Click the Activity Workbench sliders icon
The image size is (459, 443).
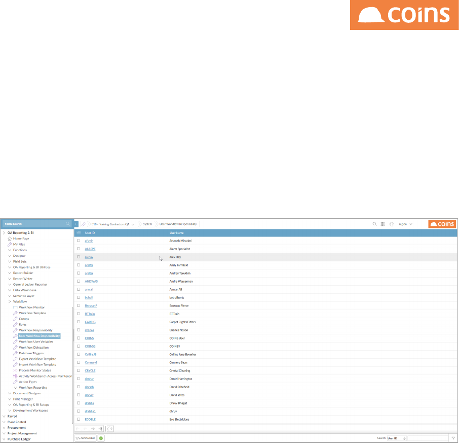pyautogui.click(x=15, y=376)
